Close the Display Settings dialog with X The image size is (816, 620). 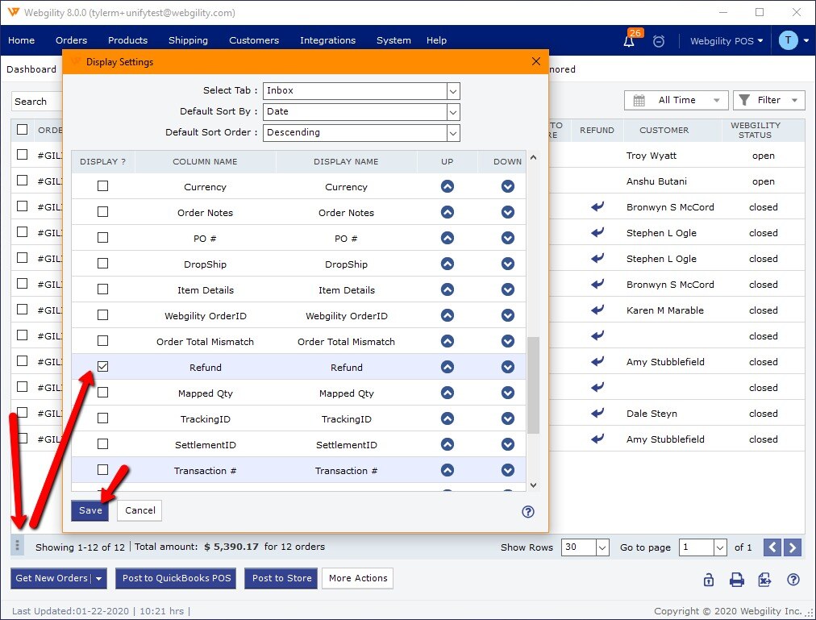pyautogui.click(x=536, y=61)
